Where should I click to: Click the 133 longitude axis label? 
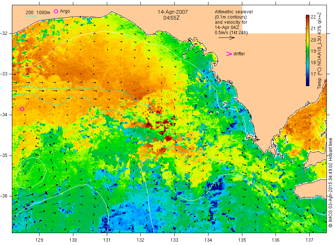(x=174, y=240)
